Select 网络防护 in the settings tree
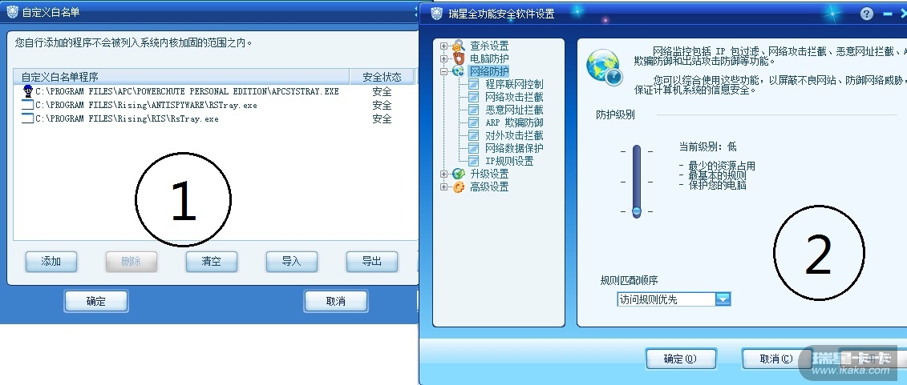This screenshot has height=385, width=907. [488, 71]
